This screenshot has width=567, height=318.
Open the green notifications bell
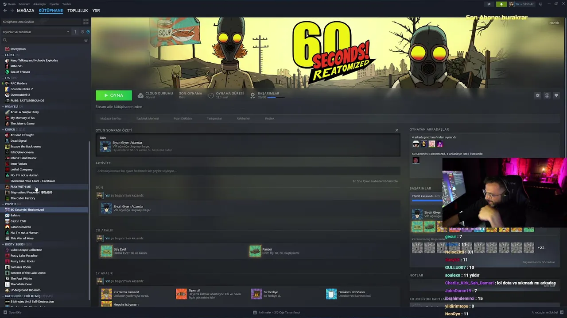[501, 4]
